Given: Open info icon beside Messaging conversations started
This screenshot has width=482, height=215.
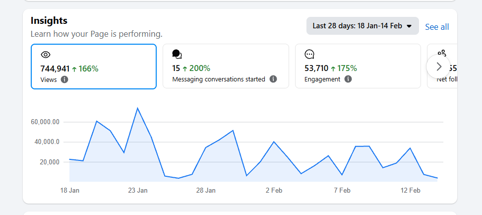Looking at the screenshot, I should pyautogui.click(x=273, y=79).
